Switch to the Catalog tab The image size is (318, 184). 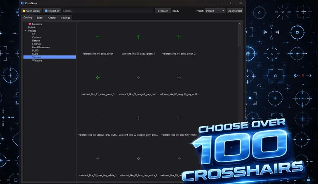click(x=28, y=17)
